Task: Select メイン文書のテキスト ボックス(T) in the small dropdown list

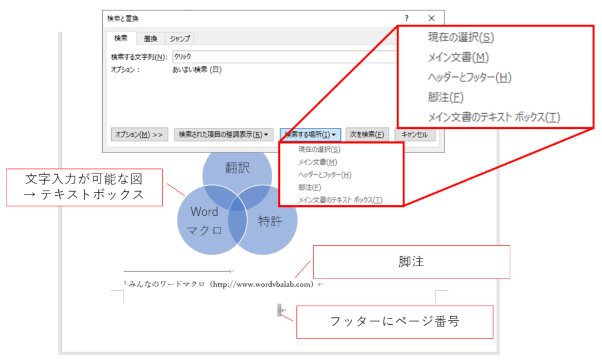Action: (x=340, y=200)
